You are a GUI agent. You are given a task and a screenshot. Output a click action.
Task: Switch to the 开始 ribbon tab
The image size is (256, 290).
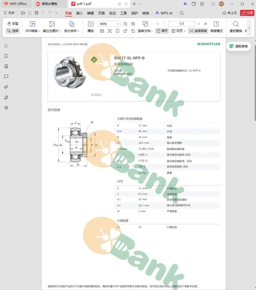coord(68,13)
